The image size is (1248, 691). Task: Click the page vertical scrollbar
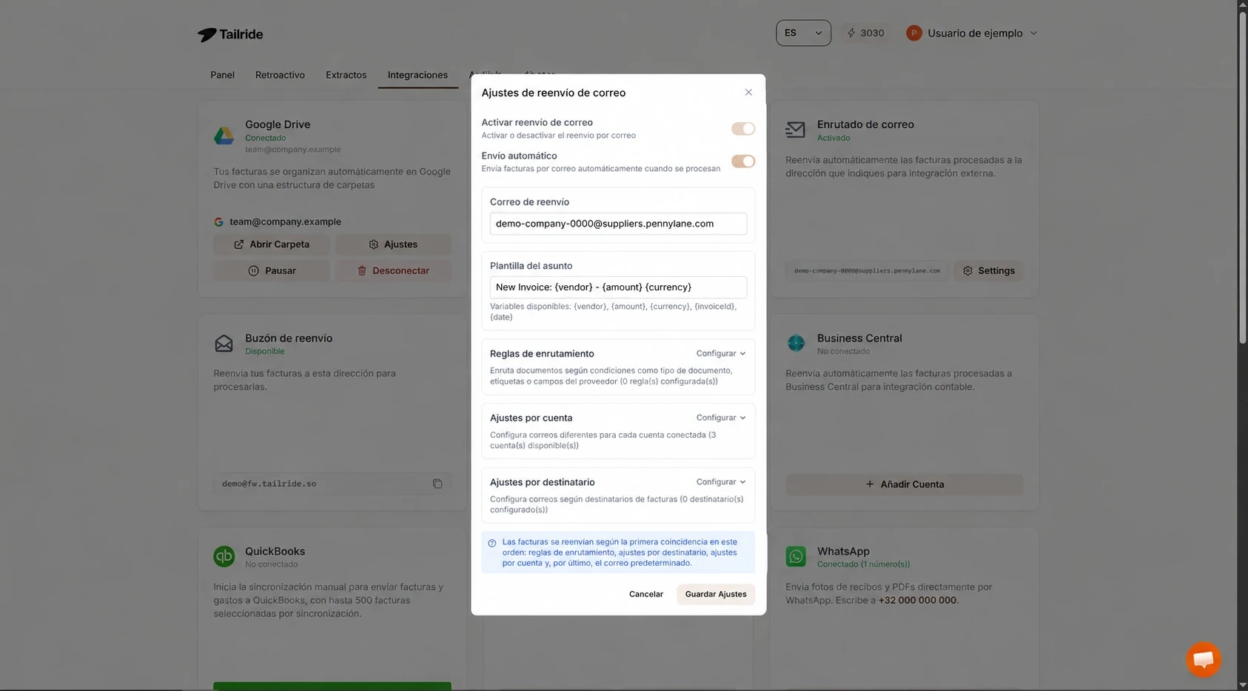coord(1242,178)
